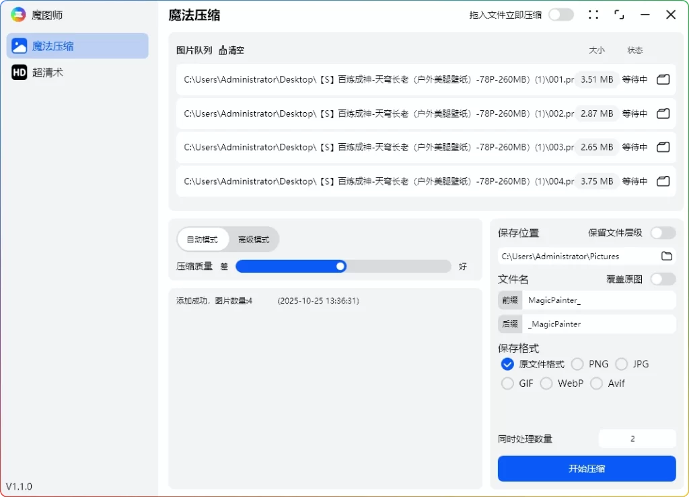
Task: Turn on 覆盖原图 switch
Action: point(662,279)
